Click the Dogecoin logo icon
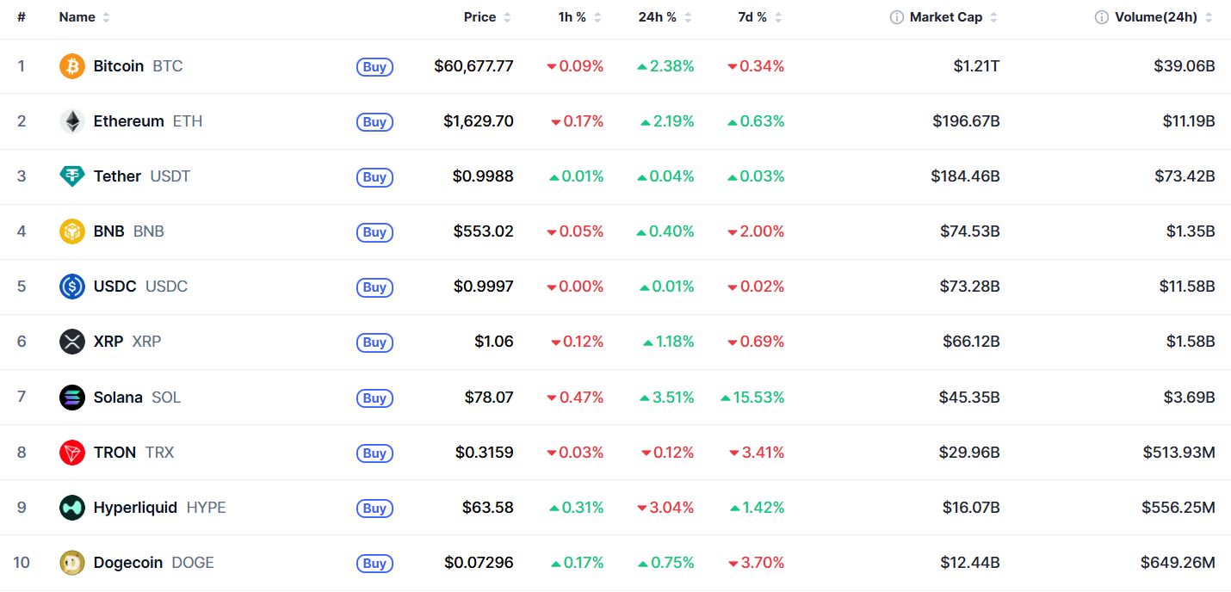Screen dimensions: 1231x592 pyautogui.click(x=72, y=563)
